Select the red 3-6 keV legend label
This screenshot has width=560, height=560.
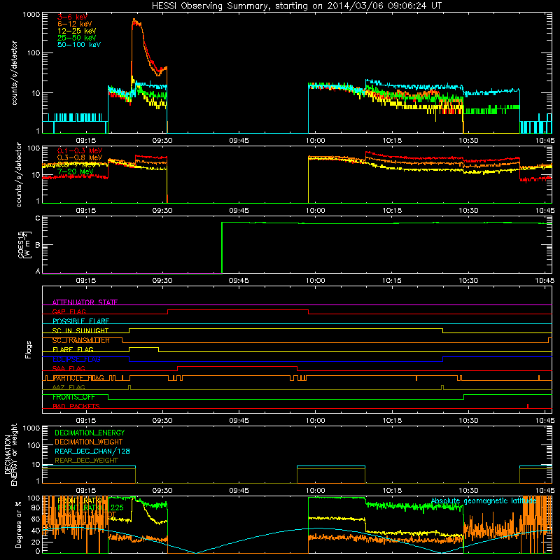[72, 17]
